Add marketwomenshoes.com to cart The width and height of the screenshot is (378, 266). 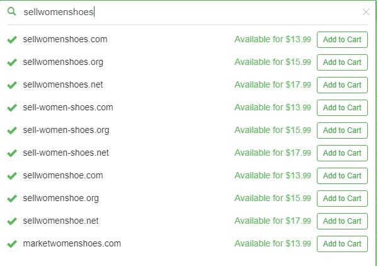click(342, 244)
